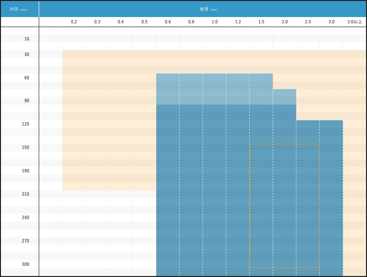Click the 板厚 (mm) header title
Viewport: 367px width, 277px height.
[x=208, y=9]
